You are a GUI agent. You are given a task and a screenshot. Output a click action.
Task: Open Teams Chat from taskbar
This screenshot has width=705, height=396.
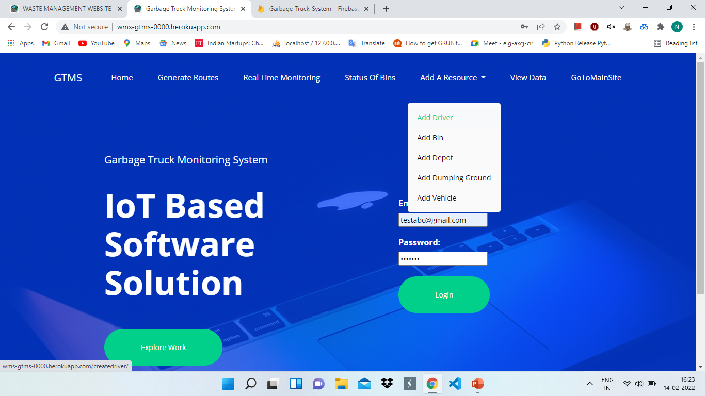318,384
